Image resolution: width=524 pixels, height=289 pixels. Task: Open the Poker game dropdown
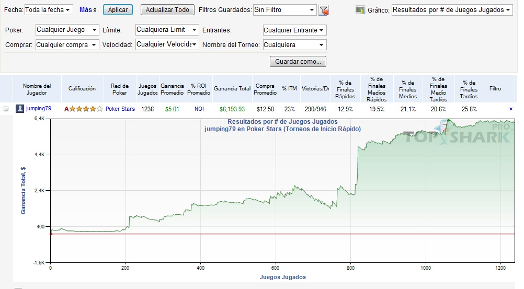tap(67, 30)
